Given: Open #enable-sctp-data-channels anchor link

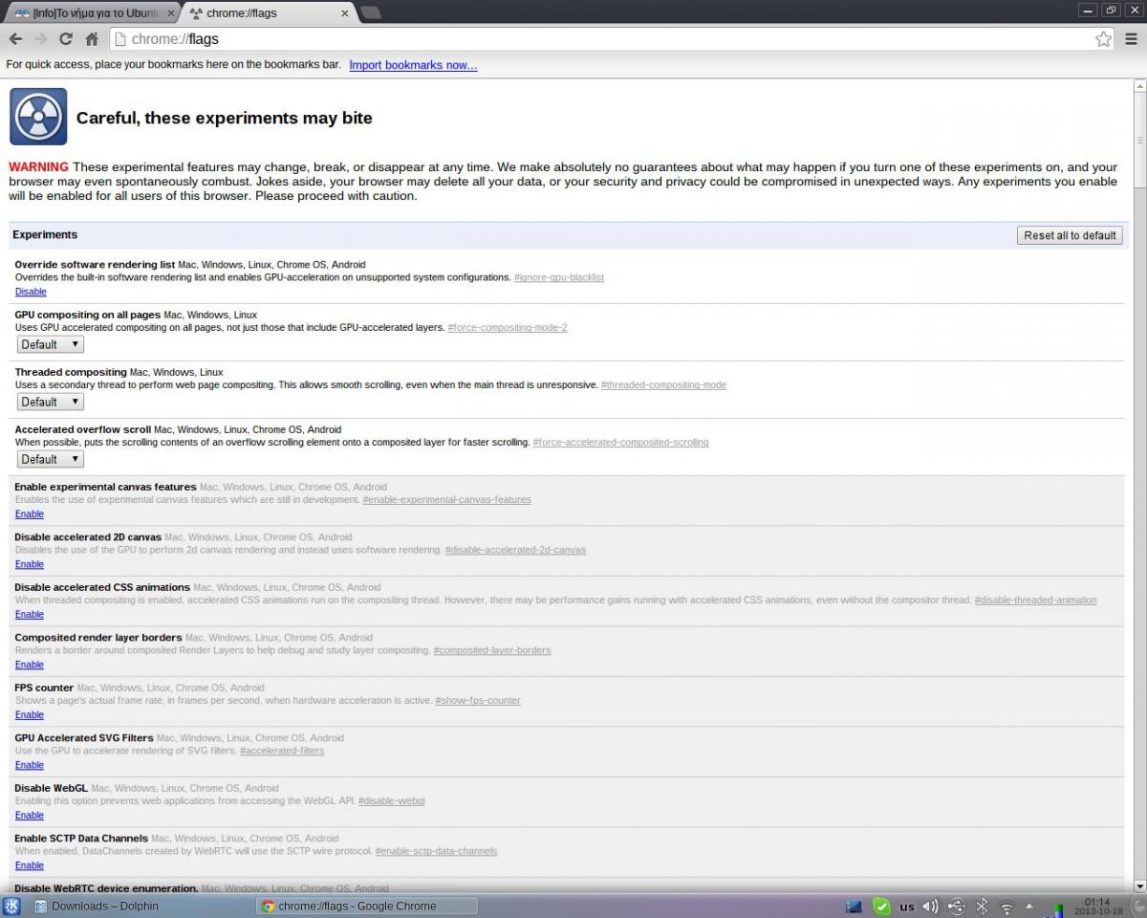Looking at the screenshot, I should point(437,851).
